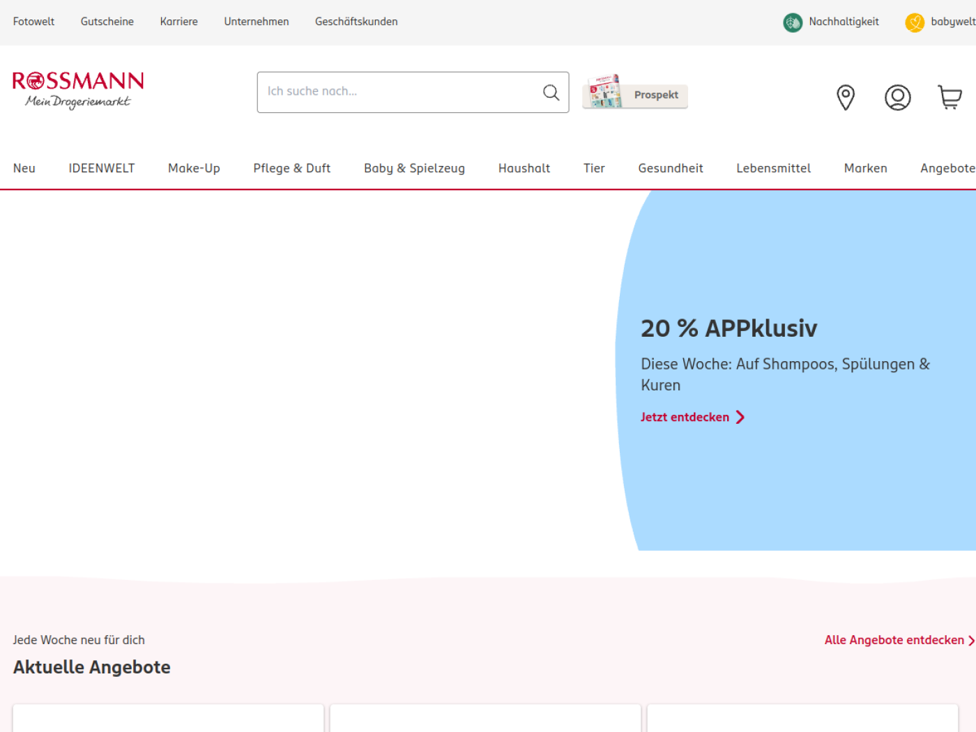Open the Prospekt button
This screenshot has height=732, width=976.
[x=635, y=95]
